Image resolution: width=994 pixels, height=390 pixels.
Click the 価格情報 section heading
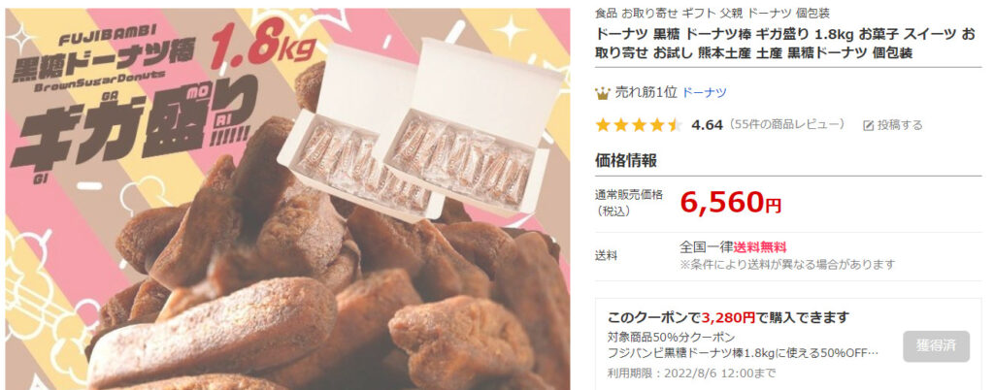(626, 161)
